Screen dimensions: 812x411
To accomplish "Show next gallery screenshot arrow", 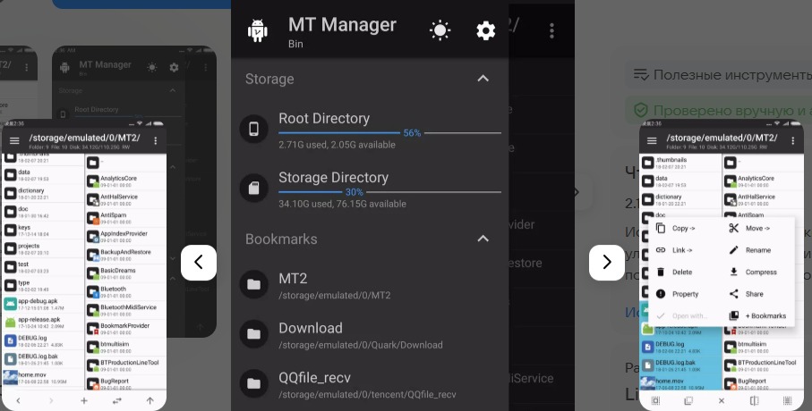I will [x=607, y=262].
